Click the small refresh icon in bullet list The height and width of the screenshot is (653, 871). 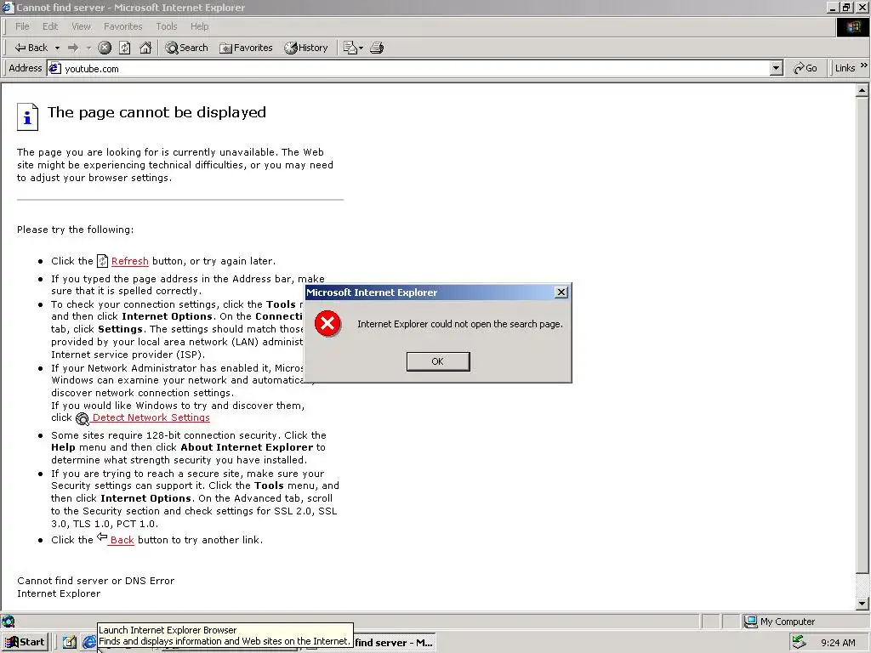click(102, 260)
